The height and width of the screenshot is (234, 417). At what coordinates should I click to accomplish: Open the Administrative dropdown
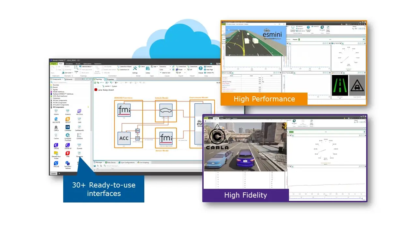(x=86, y=67)
